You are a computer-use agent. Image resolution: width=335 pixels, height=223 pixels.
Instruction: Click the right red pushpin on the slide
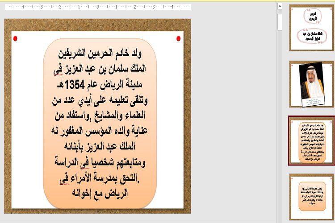pos(178,38)
